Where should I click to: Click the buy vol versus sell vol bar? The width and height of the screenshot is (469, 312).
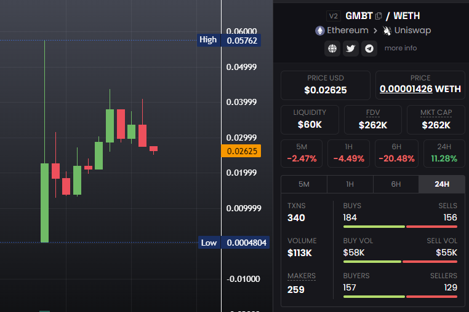click(x=400, y=262)
